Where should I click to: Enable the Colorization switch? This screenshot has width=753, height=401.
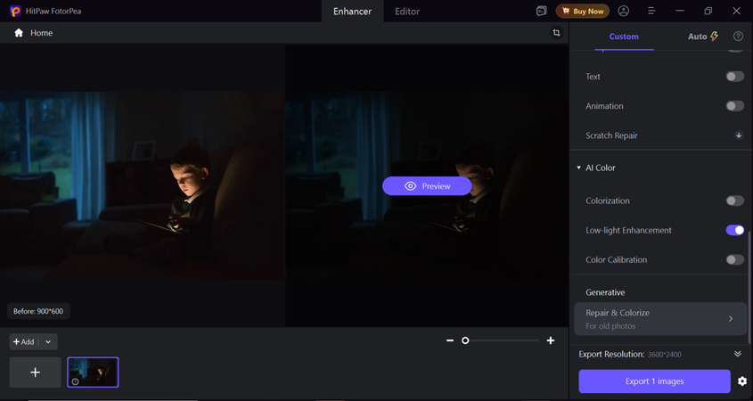click(735, 200)
